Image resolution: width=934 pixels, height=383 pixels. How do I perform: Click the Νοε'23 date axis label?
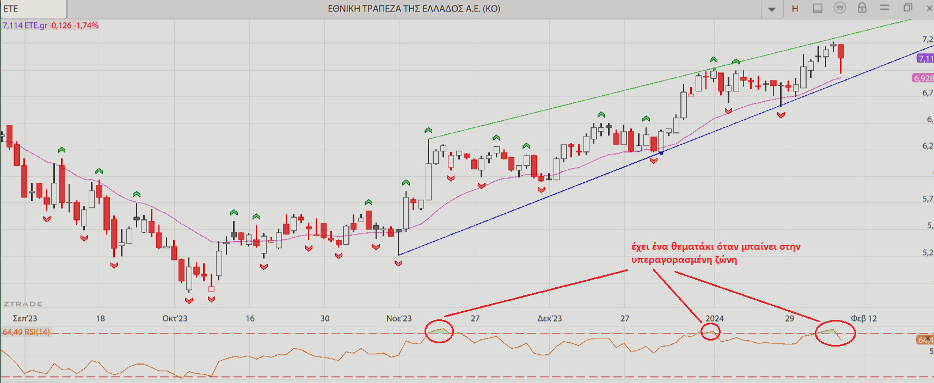click(399, 318)
